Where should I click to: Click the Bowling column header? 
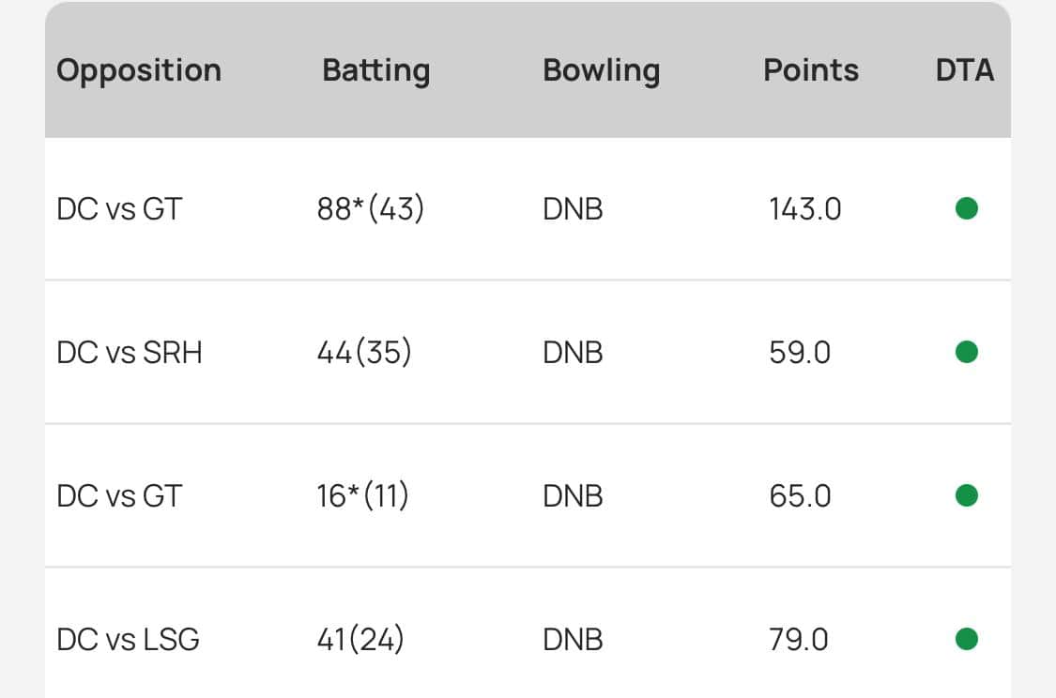pos(601,71)
